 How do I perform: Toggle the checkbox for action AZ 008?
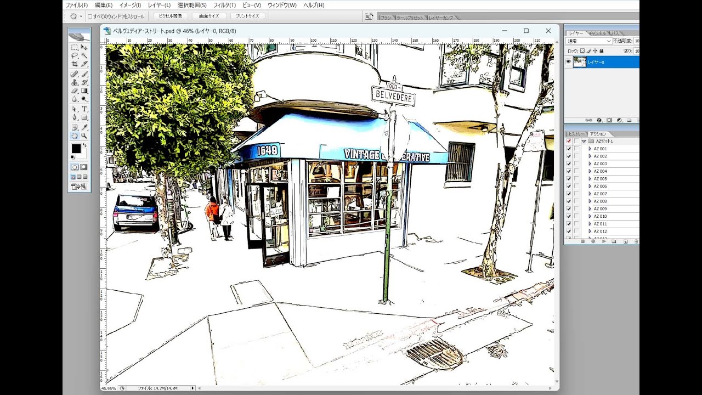569,201
